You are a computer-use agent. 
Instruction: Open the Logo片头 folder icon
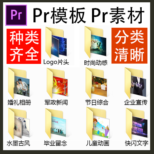(56, 42)
